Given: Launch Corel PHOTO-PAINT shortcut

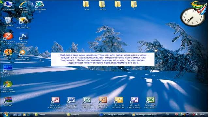Looking at the screenshot, I should click(x=24, y=23).
